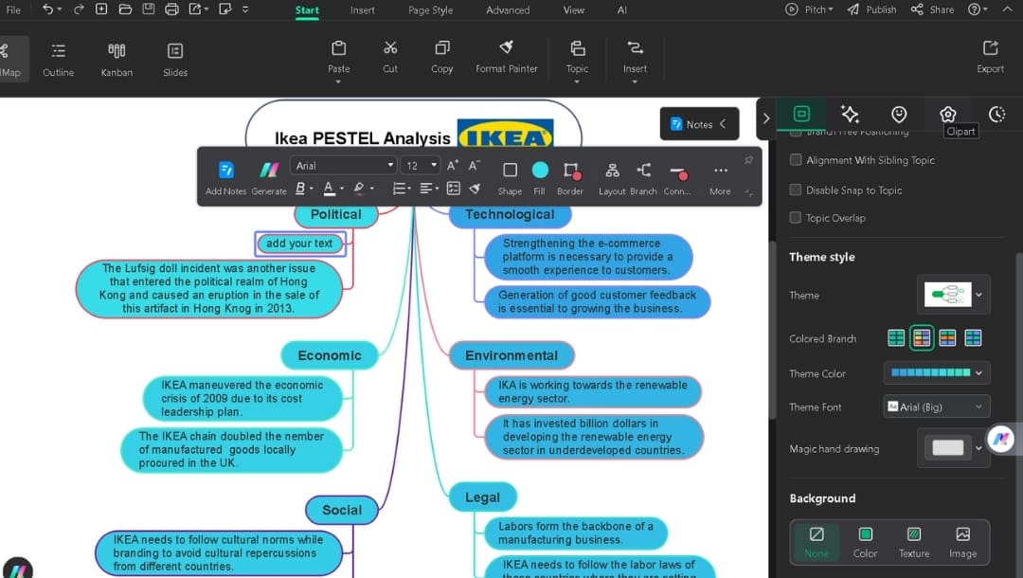Click the Publish button
1023x578 pixels.
point(871,9)
